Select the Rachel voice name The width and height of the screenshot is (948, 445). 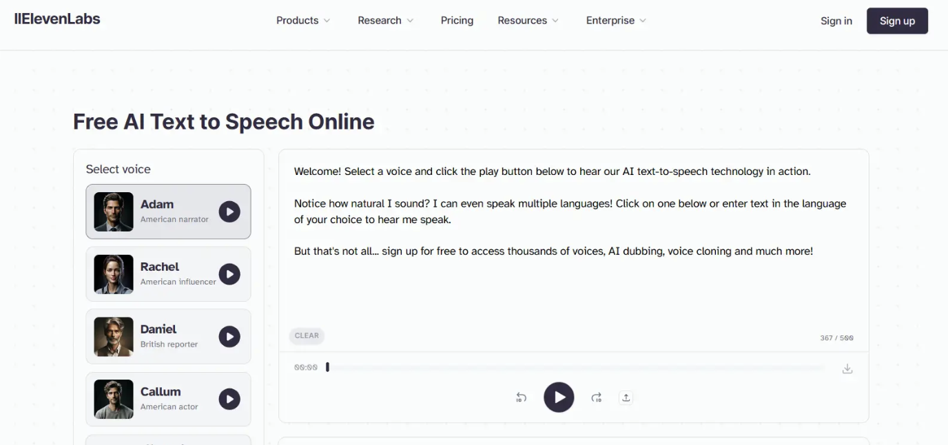click(160, 267)
